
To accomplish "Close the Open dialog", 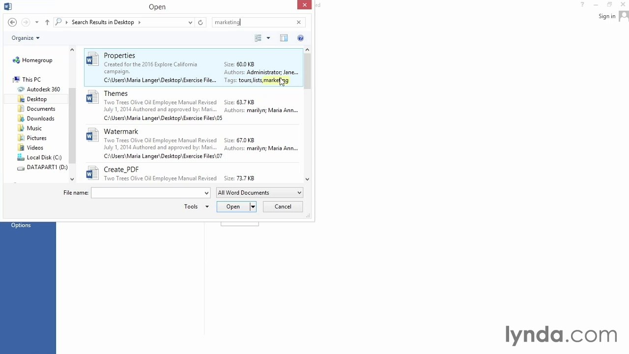I will coord(304,5).
